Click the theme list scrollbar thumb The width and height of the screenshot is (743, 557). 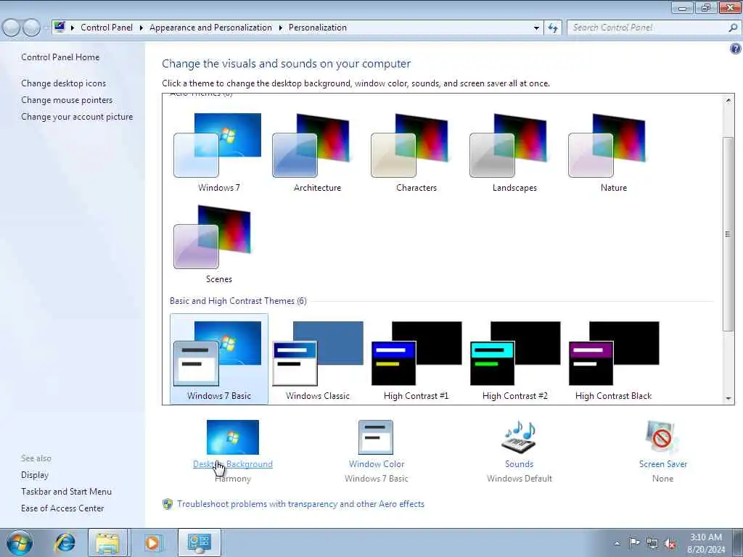coord(728,234)
